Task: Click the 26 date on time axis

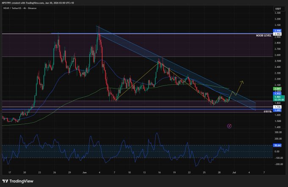Action: click(55, 173)
